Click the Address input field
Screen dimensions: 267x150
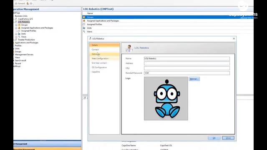coord(187,63)
